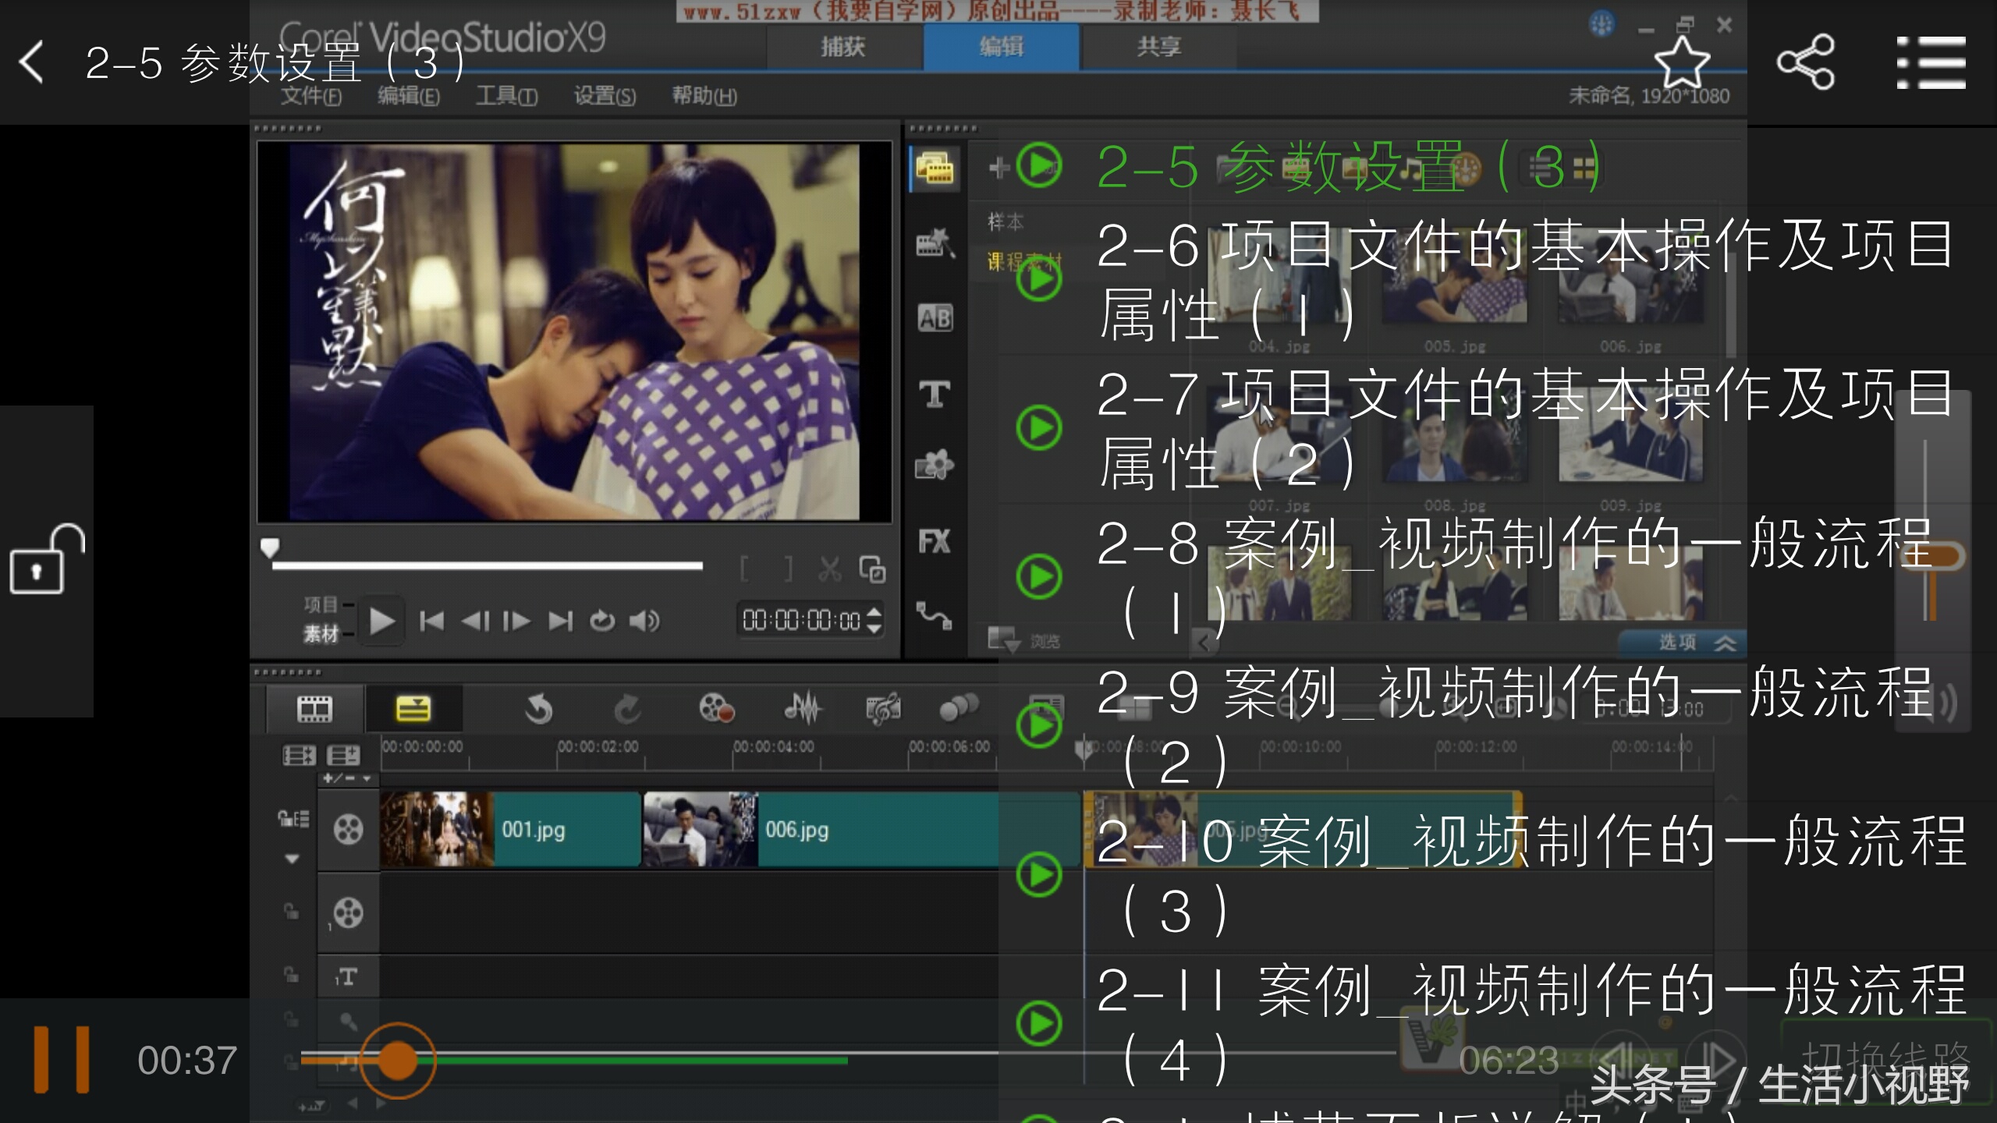Image resolution: width=1997 pixels, height=1123 pixels.
Task: Open the Title (T) library icon
Action: point(935,394)
